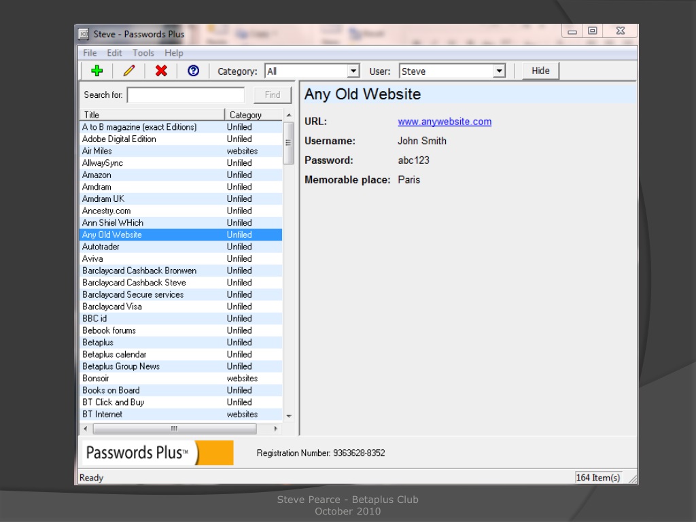Select the 'BBC id' entry

pos(181,319)
